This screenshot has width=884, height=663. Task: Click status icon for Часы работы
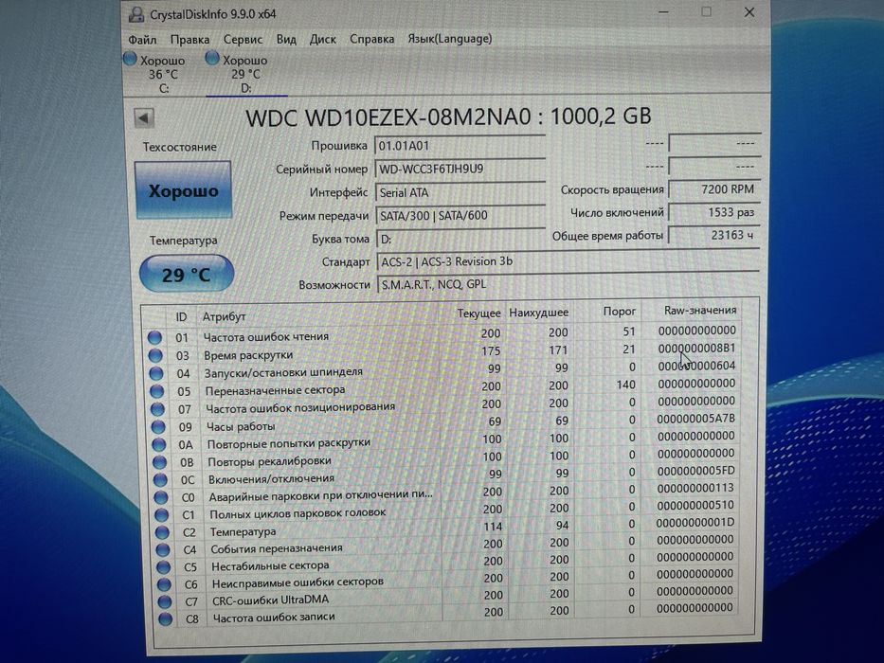click(158, 427)
